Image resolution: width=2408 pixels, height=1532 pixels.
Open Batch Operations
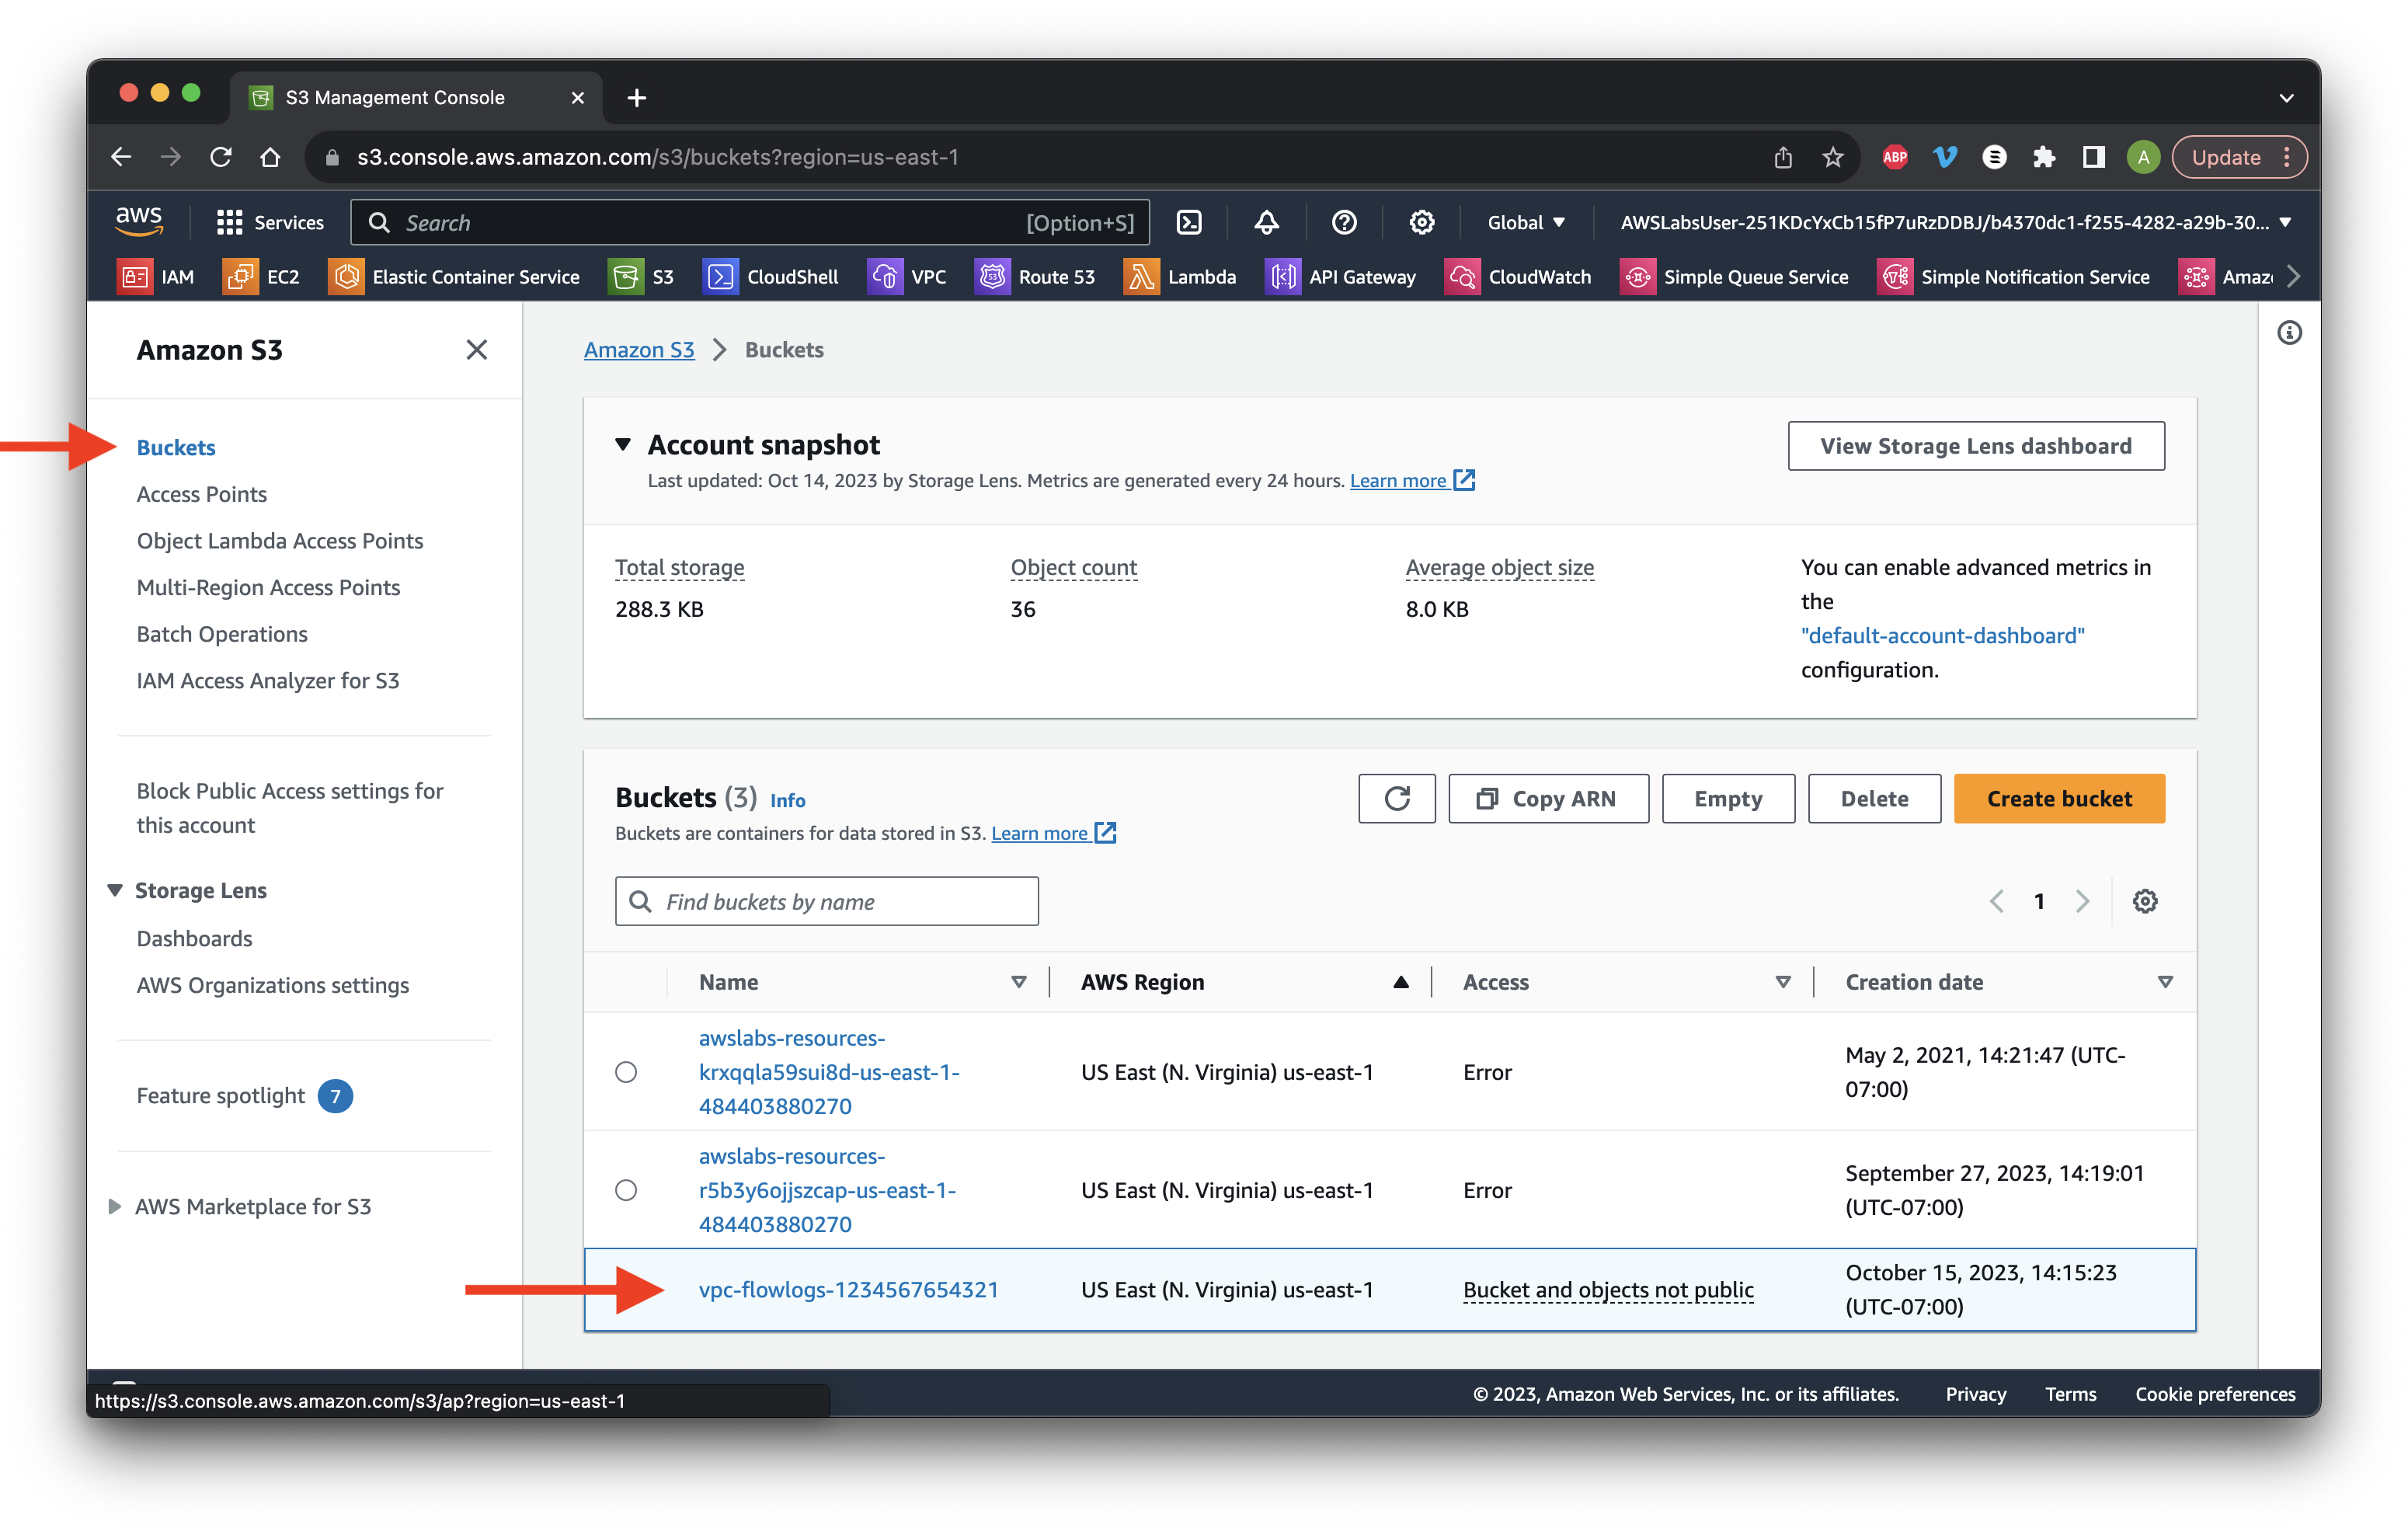(x=222, y=634)
